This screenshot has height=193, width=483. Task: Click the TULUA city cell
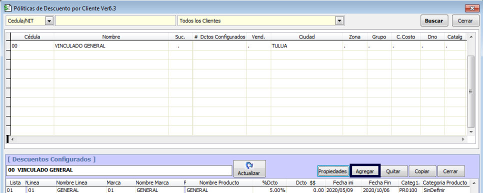pos(307,46)
